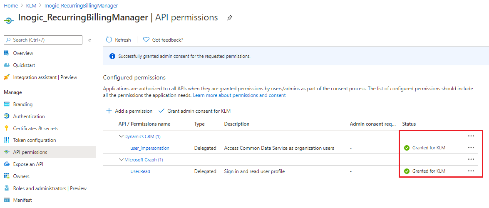
Task: Click the app logo icon beside page title
Action: (9, 20)
